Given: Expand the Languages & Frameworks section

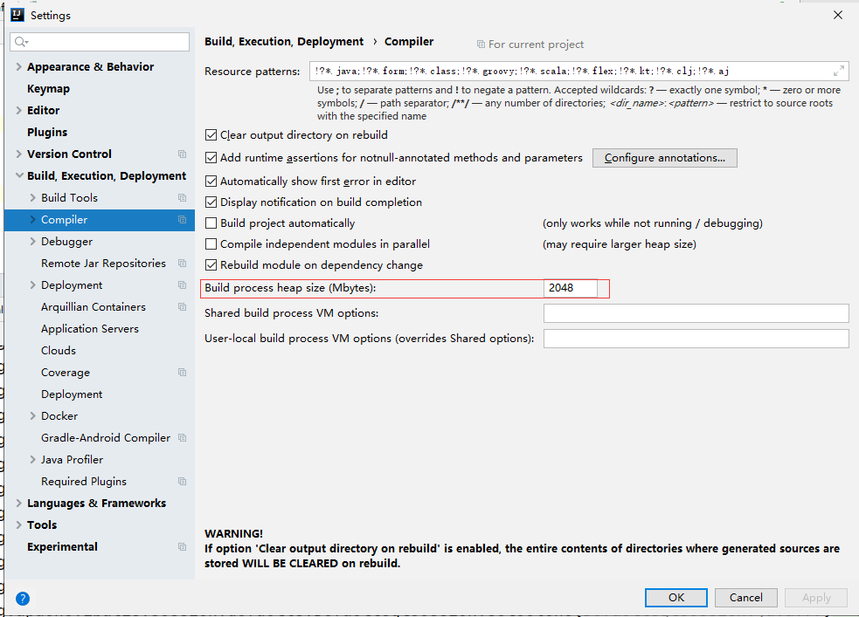Looking at the screenshot, I should (x=19, y=504).
